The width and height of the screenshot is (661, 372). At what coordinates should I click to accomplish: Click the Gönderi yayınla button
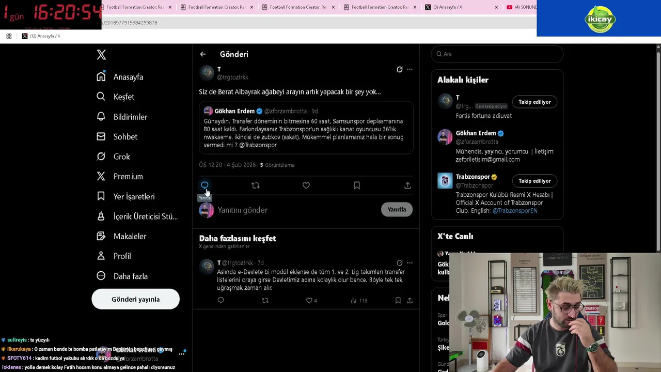135,299
